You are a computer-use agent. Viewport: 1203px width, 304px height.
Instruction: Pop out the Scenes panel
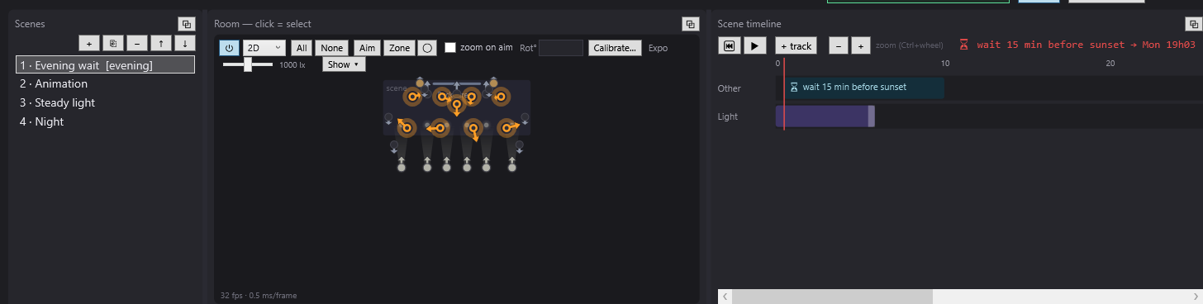pyautogui.click(x=187, y=24)
